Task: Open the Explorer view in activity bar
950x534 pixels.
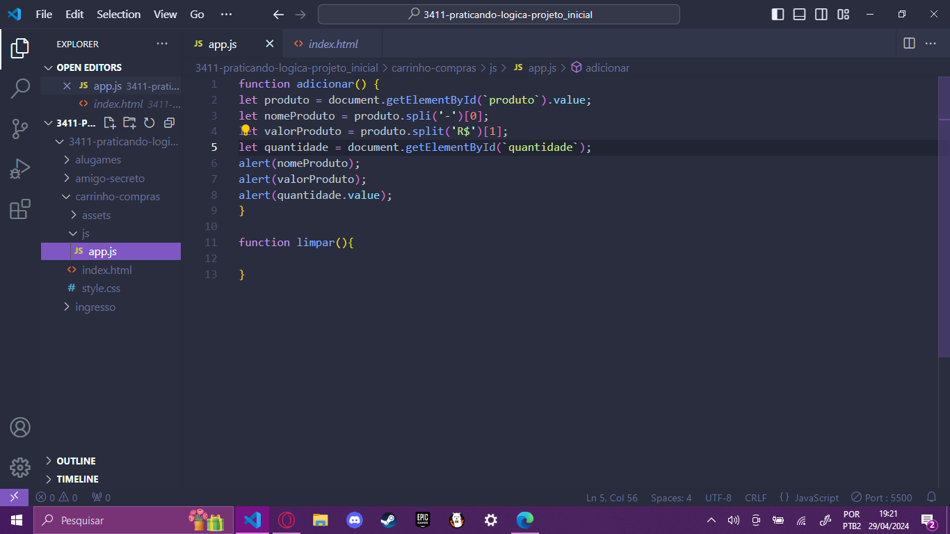Action: point(20,48)
